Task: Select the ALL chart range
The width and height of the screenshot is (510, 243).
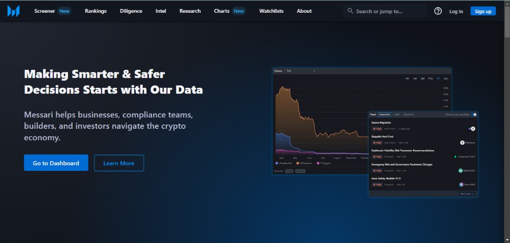Action: tap(446, 79)
